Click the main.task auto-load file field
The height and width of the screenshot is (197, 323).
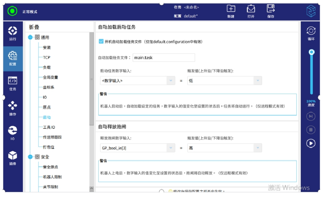[x=164, y=58]
